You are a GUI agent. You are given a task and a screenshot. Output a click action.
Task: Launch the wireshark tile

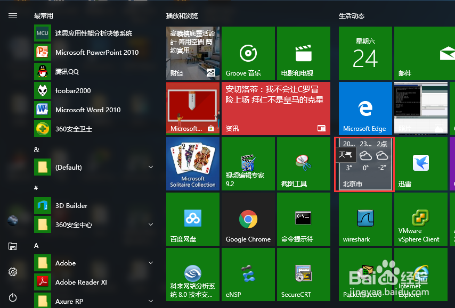[x=364, y=219]
